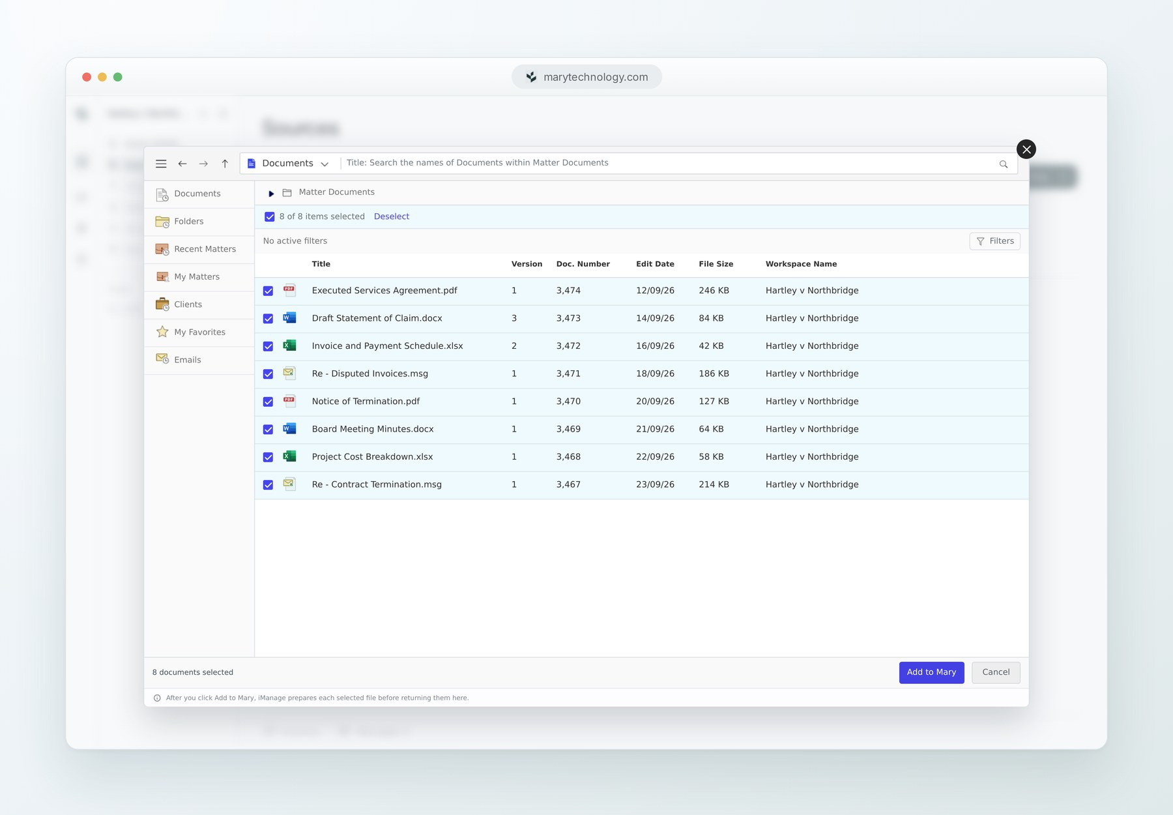Click the Excel icon for Invoice and Payment Schedule

pyautogui.click(x=289, y=346)
